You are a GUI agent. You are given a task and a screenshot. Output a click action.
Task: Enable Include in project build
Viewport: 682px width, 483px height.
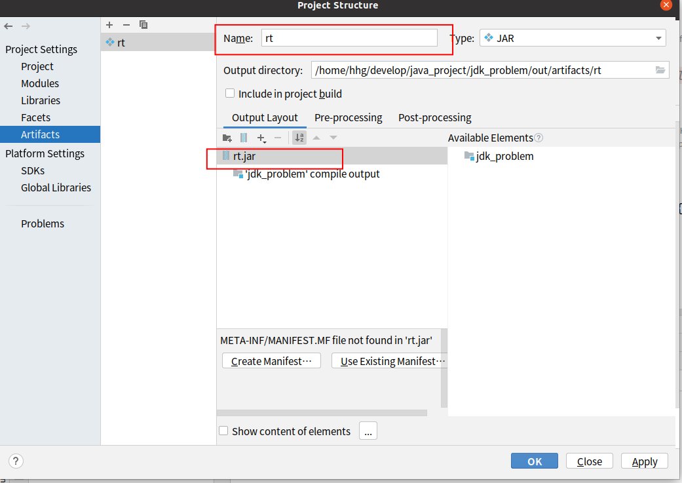click(x=230, y=93)
